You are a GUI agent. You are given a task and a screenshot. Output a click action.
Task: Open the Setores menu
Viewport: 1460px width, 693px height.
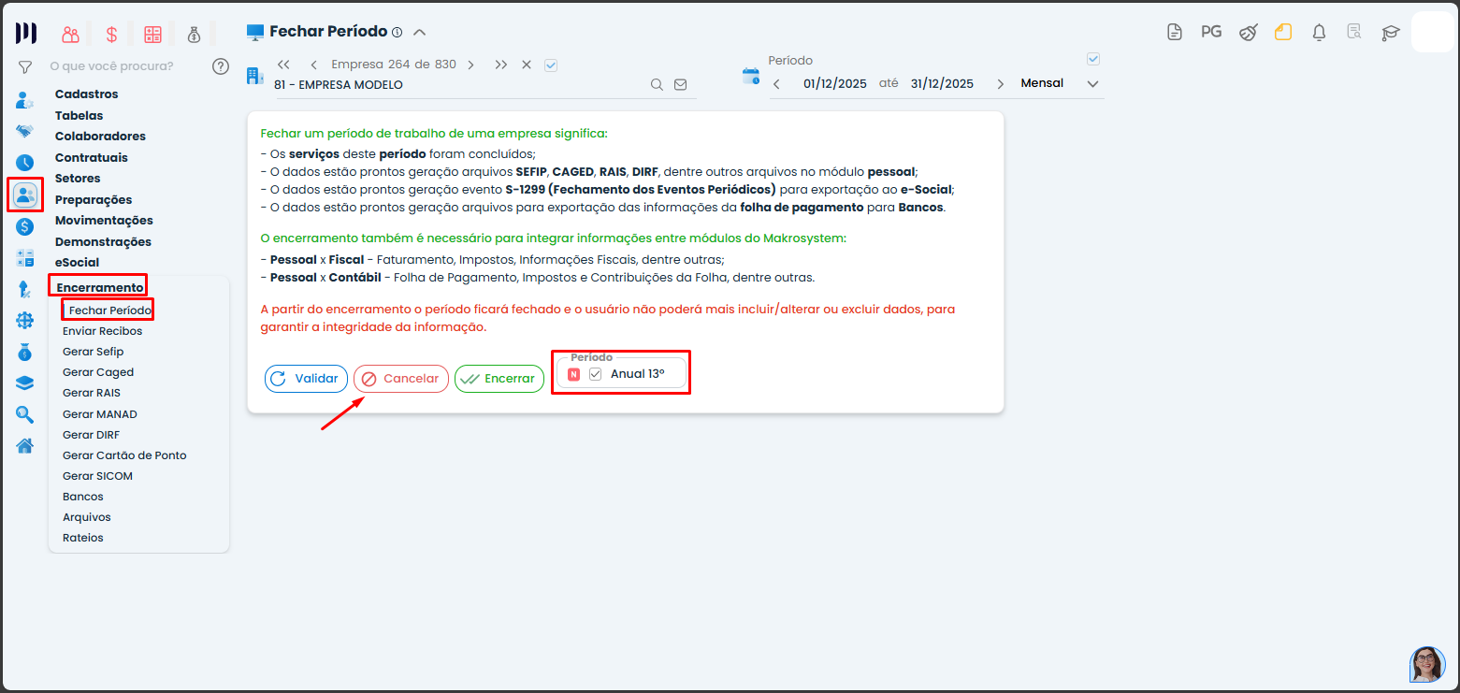click(78, 179)
